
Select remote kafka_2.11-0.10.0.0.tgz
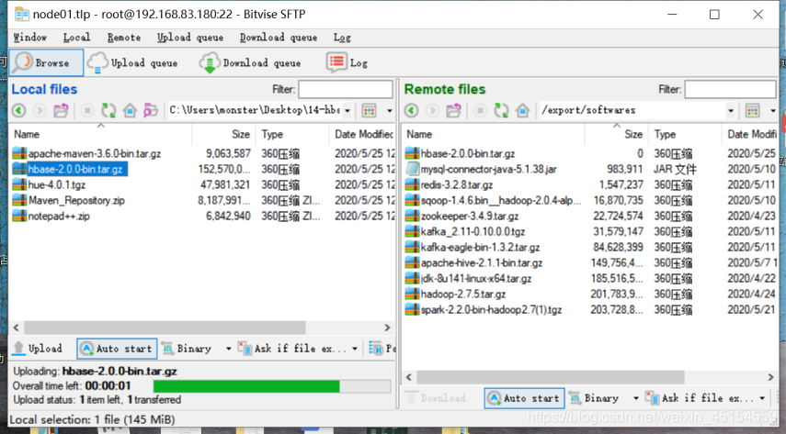tap(473, 232)
